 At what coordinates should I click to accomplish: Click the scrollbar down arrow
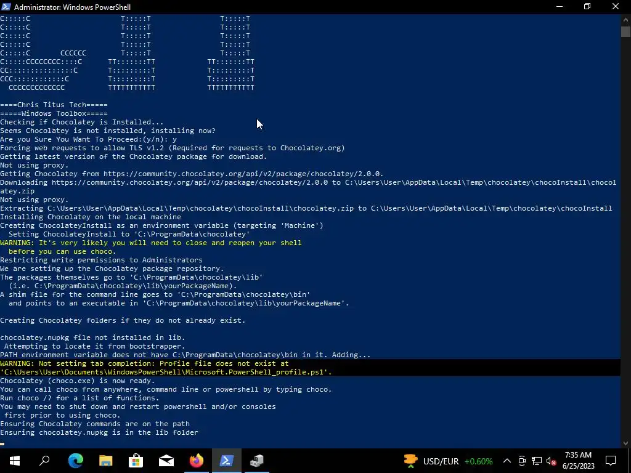pyautogui.click(x=626, y=443)
